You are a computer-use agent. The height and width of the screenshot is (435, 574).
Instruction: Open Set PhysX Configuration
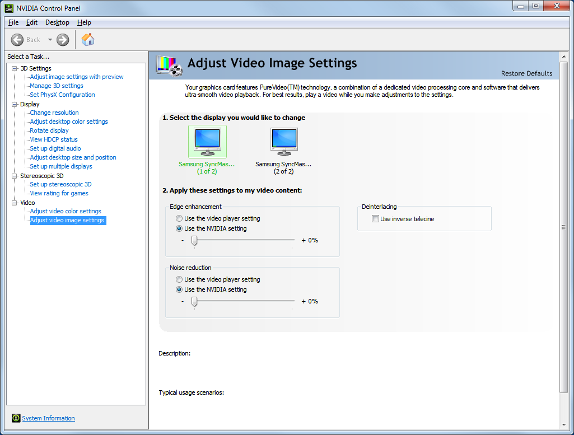[62, 95]
